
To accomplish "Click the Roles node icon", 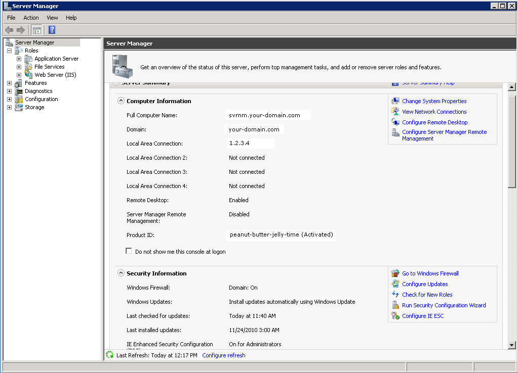I will point(19,51).
